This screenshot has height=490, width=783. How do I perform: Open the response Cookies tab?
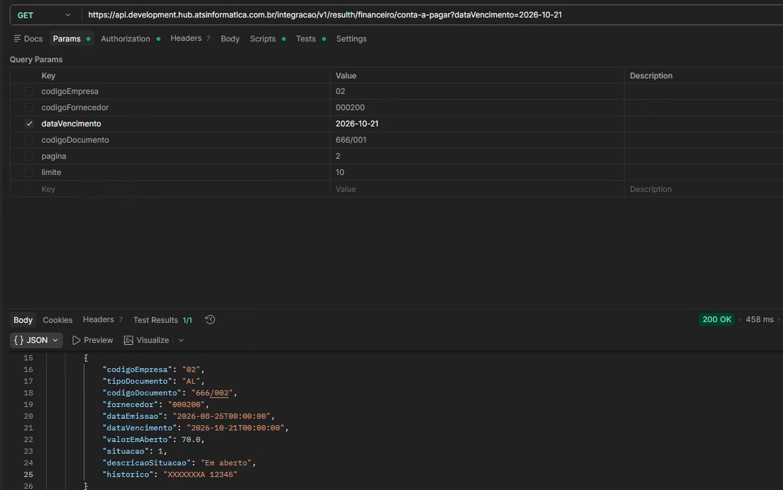point(58,320)
